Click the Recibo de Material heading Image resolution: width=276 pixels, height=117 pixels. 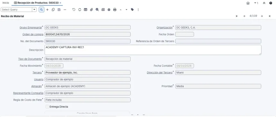tap(13, 16)
